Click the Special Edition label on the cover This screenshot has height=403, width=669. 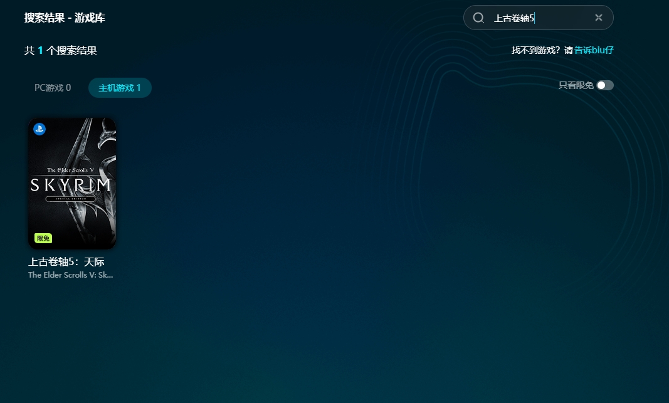pos(71,199)
